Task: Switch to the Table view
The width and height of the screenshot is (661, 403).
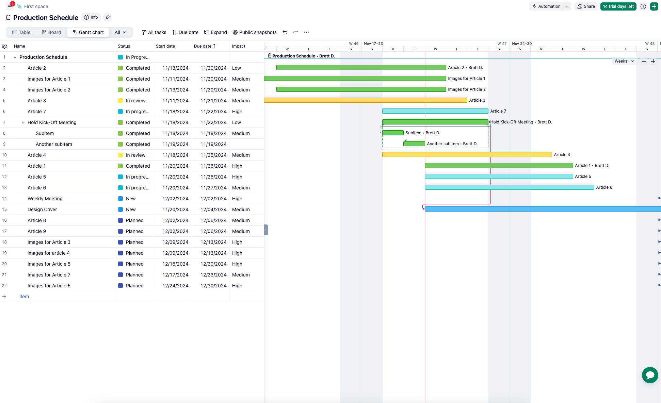Action: [21, 32]
